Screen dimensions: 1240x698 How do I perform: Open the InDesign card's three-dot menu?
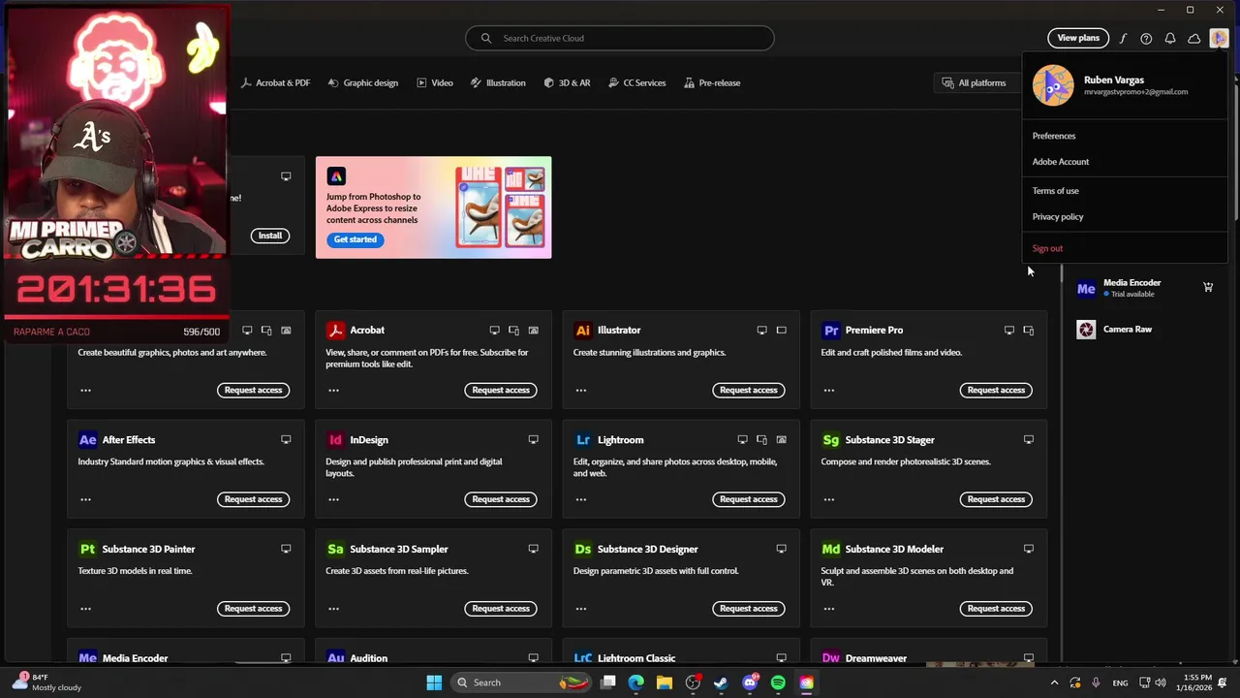point(333,499)
